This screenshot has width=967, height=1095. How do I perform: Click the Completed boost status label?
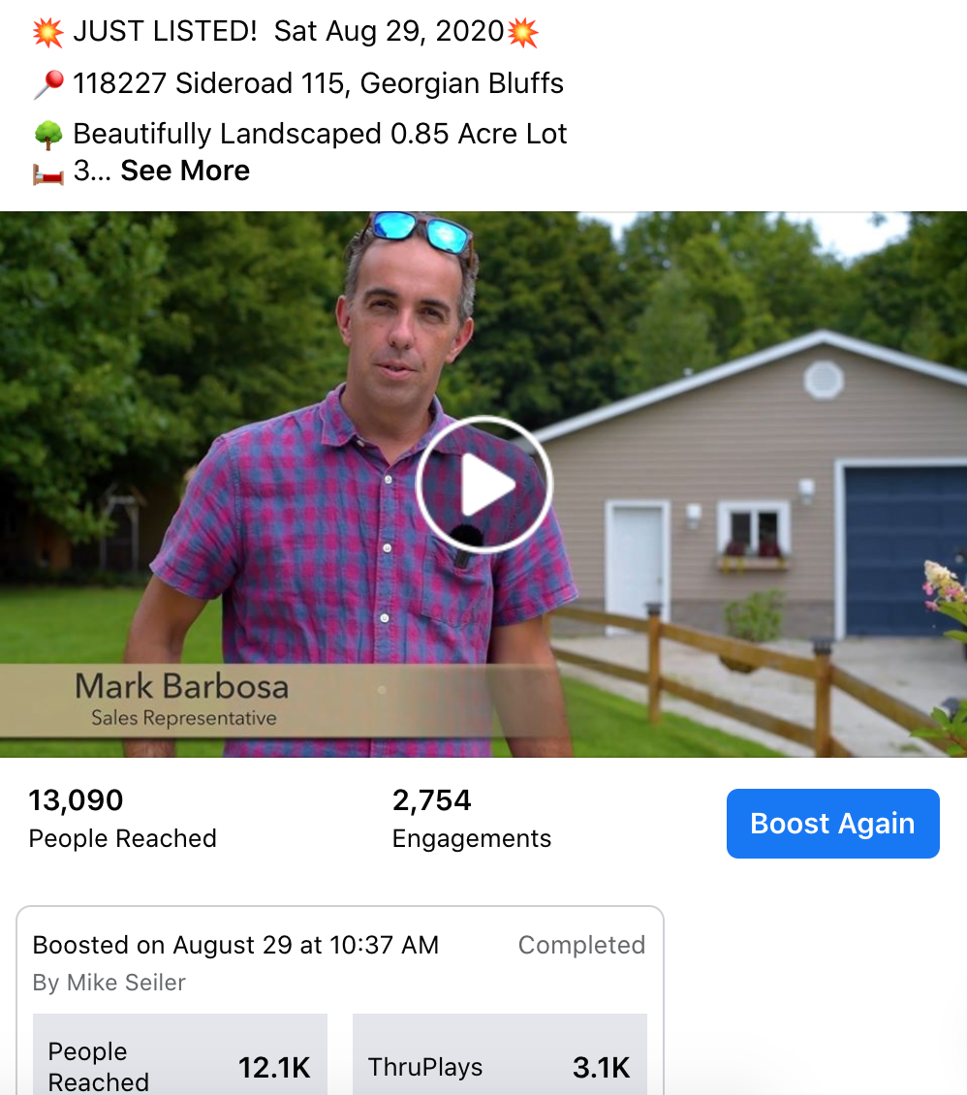(x=581, y=945)
